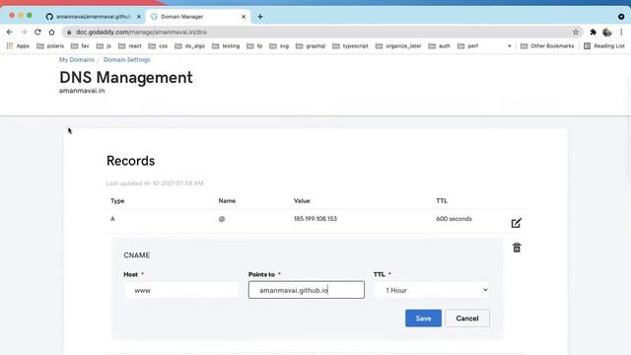The image size is (631, 355).
Task: Focus the Host field containing www
Action: [181, 290]
